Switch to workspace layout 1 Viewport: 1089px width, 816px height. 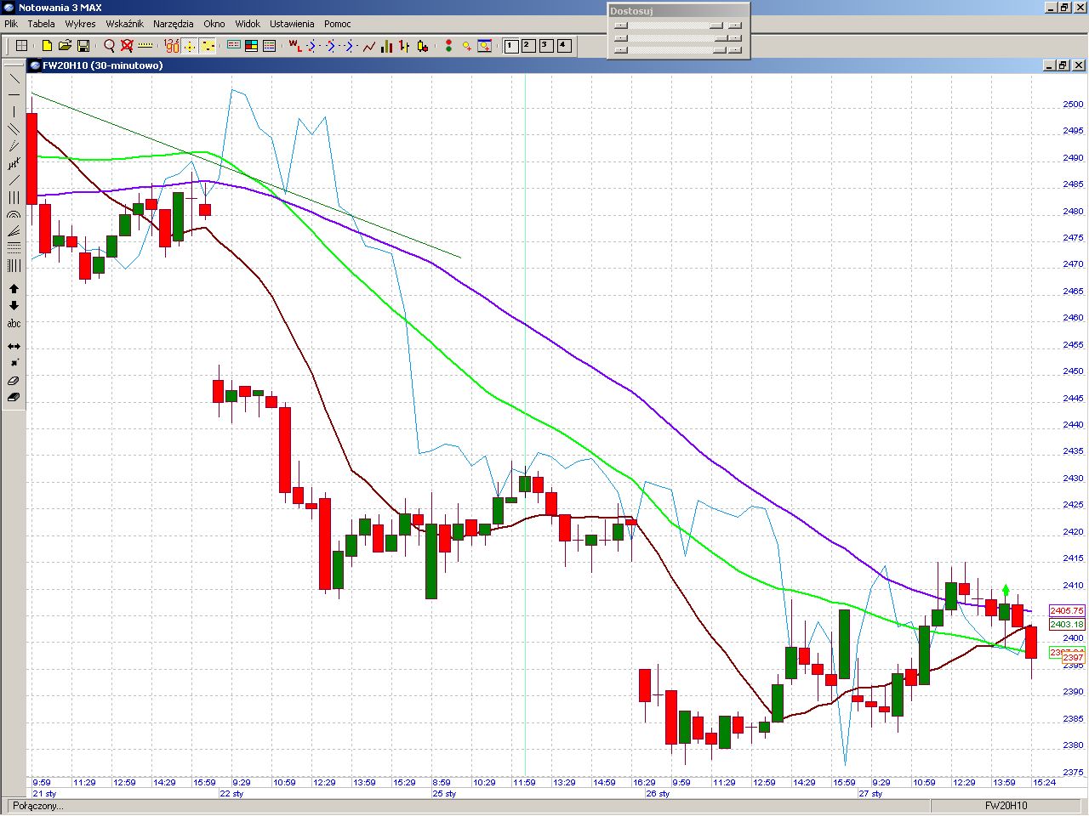(x=511, y=46)
